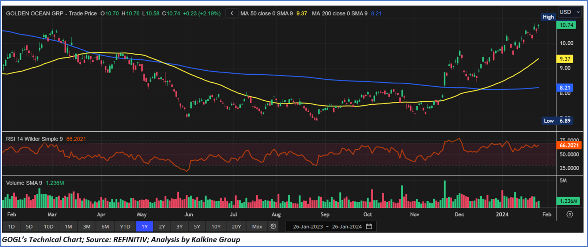Click the Nov label on time axis

tap(415, 214)
